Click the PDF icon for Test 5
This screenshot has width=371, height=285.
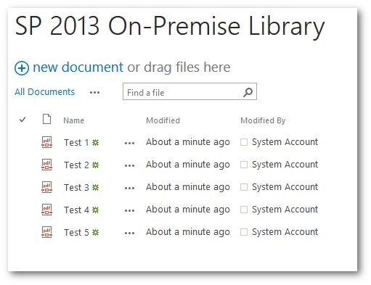pos(46,232)
